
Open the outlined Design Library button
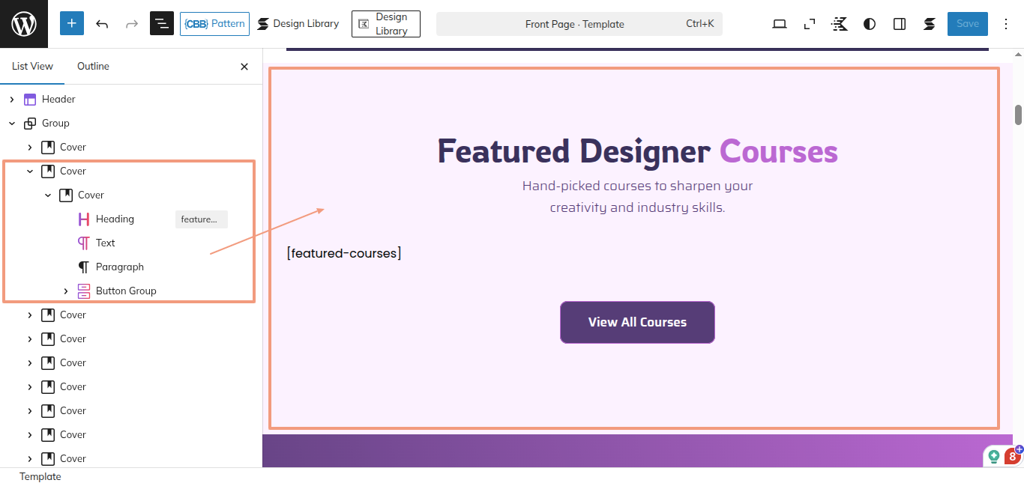point(386,24)
